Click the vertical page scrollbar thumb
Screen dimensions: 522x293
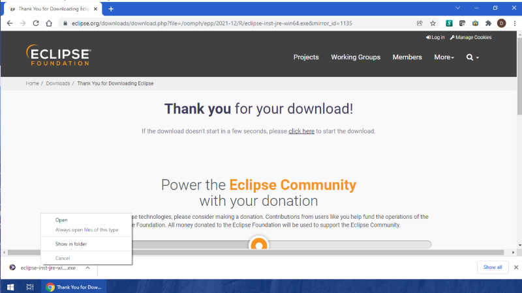coord(519,76)
